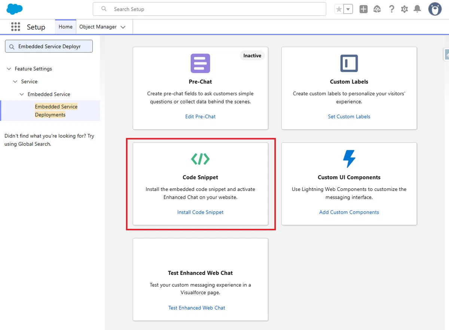Click the Custom Labels icon
This screenshot has width=449, height=330.
[x=349, y=63]
